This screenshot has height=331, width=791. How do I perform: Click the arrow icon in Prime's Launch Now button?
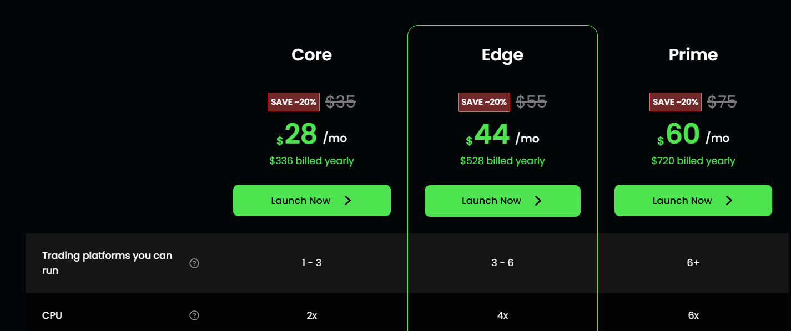point(729,201)
